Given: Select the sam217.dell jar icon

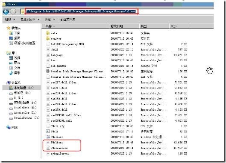Looking at the screenshot, I should tap(48, 88).
